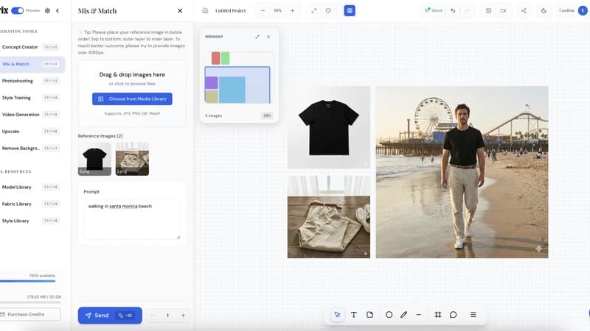Screen dimensions: 590x331
Task: Undo the last action
Action: pyautogui.click(x=453, y=10)
